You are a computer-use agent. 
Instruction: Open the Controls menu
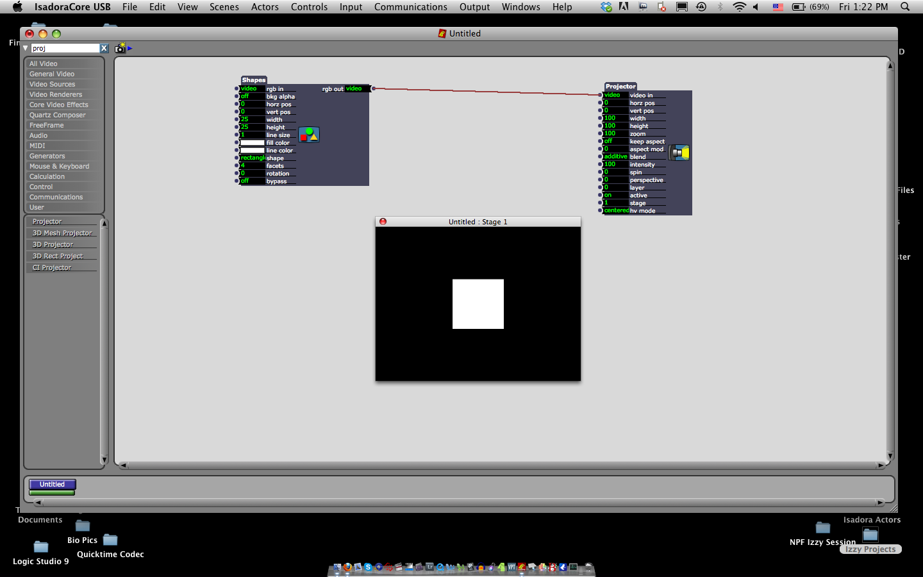309,7
